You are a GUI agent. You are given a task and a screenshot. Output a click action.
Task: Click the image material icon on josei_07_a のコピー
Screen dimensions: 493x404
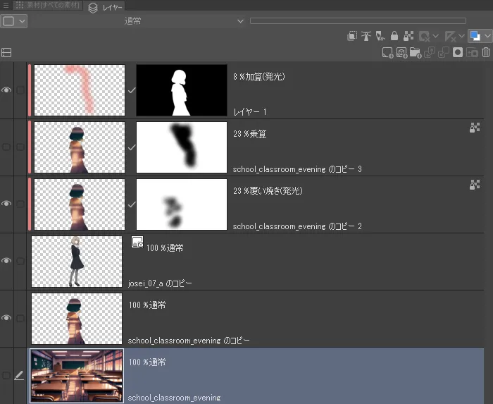coord(137,243)
